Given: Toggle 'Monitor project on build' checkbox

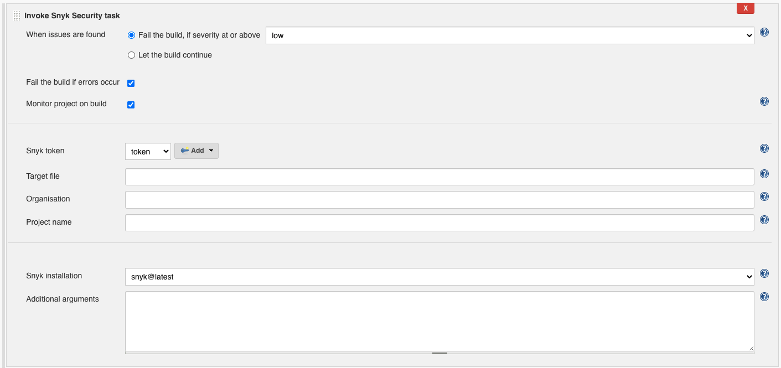Looking at the screenshot, I should pos(131,105).
